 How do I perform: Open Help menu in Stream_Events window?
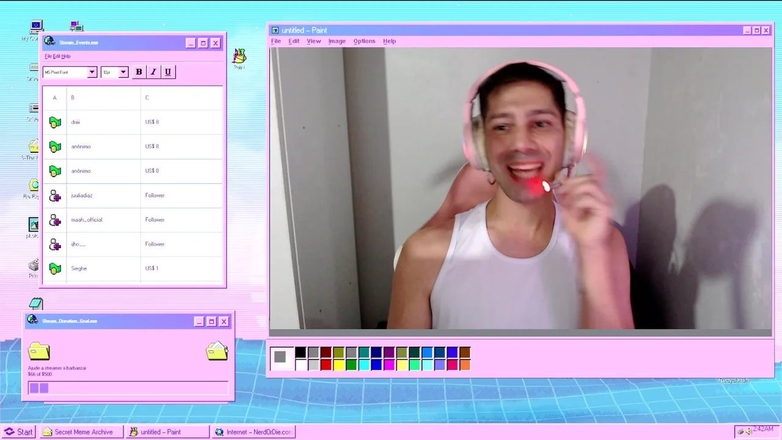coord(66,56)
